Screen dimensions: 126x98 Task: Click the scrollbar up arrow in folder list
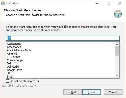pyautogui.click(x=117, y=44)
